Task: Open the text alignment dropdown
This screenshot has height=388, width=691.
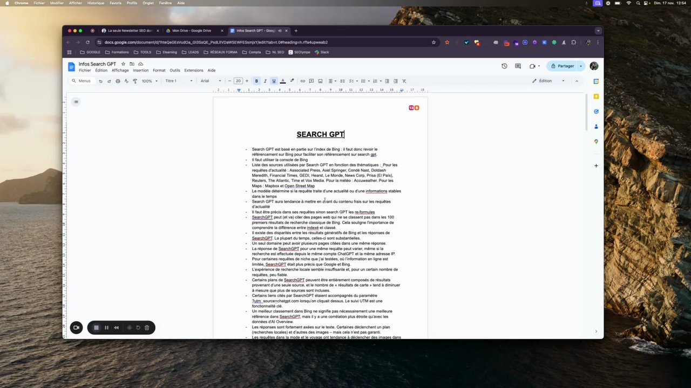Action: [331, 81]
